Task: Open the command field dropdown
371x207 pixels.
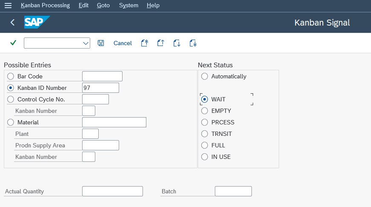Action: tap(86, 43)
